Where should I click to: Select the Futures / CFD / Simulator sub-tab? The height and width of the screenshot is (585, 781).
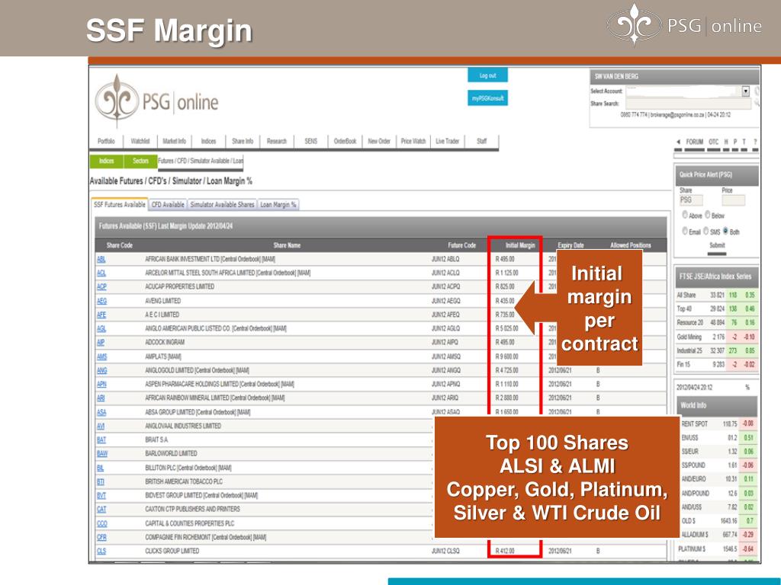[x=201, y=161]
